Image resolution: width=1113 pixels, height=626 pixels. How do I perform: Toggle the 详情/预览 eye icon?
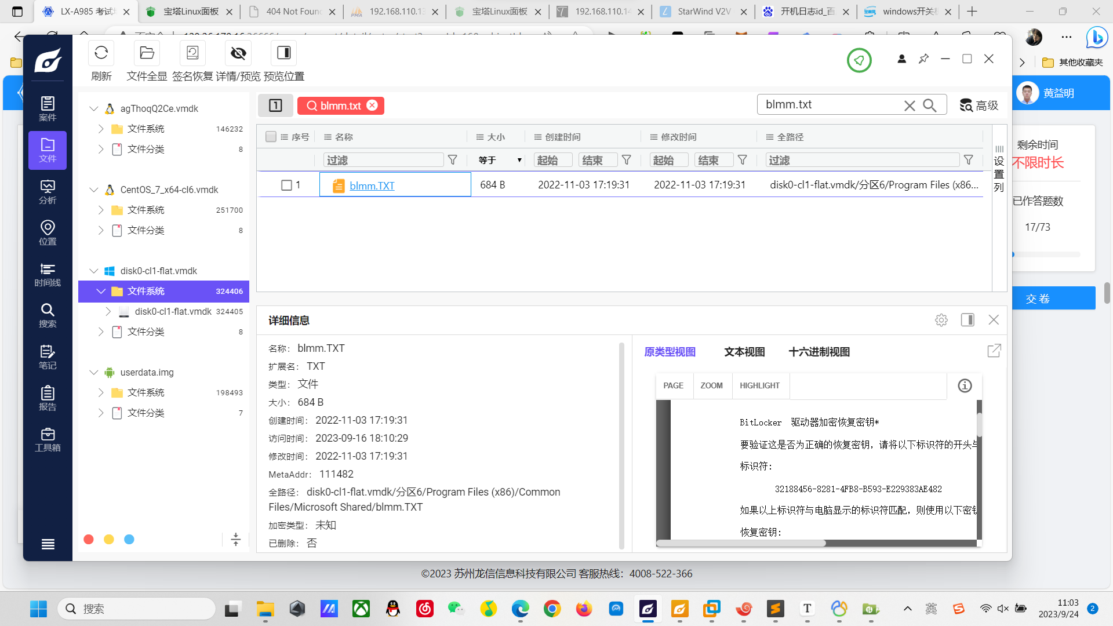pyautogui.click(x=238, y=53)
